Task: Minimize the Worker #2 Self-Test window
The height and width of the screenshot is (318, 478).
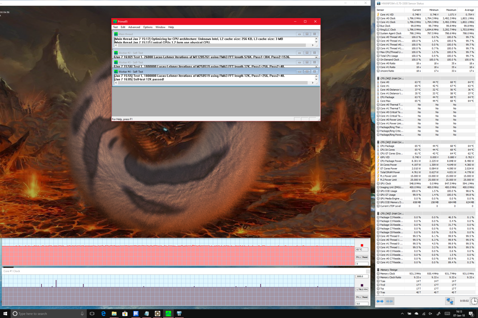Action: [300, 53]
